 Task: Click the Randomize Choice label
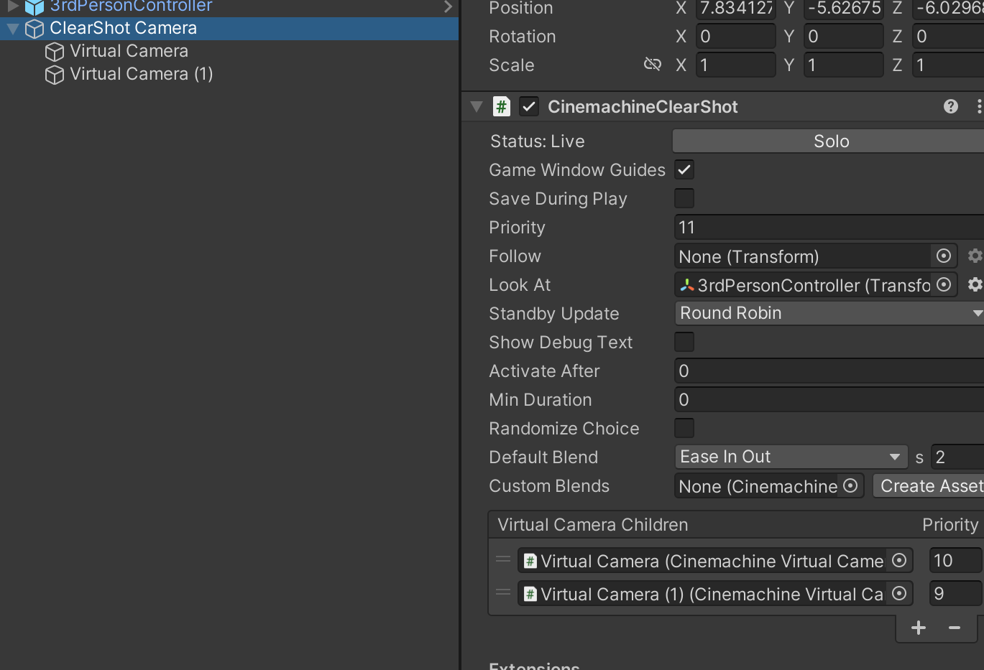[564, 429]
